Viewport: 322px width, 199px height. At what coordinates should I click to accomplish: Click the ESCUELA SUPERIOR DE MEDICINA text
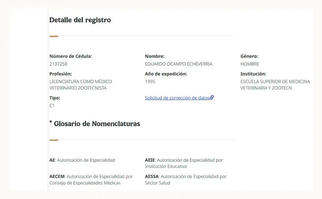click(x=275, y=82)
